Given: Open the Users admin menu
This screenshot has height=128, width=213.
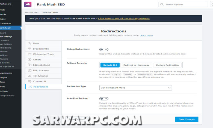Looking at the screenshot, I should pyautogui.click(x=11, y=82).
